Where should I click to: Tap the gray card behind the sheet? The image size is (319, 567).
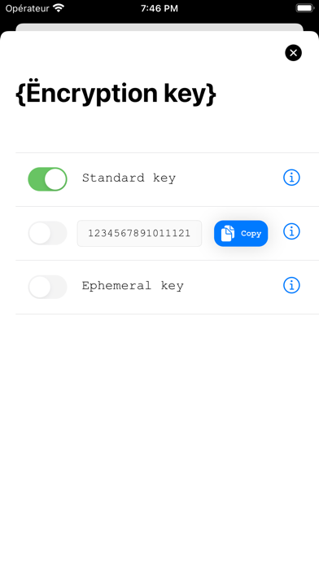(x=159, y=27)
